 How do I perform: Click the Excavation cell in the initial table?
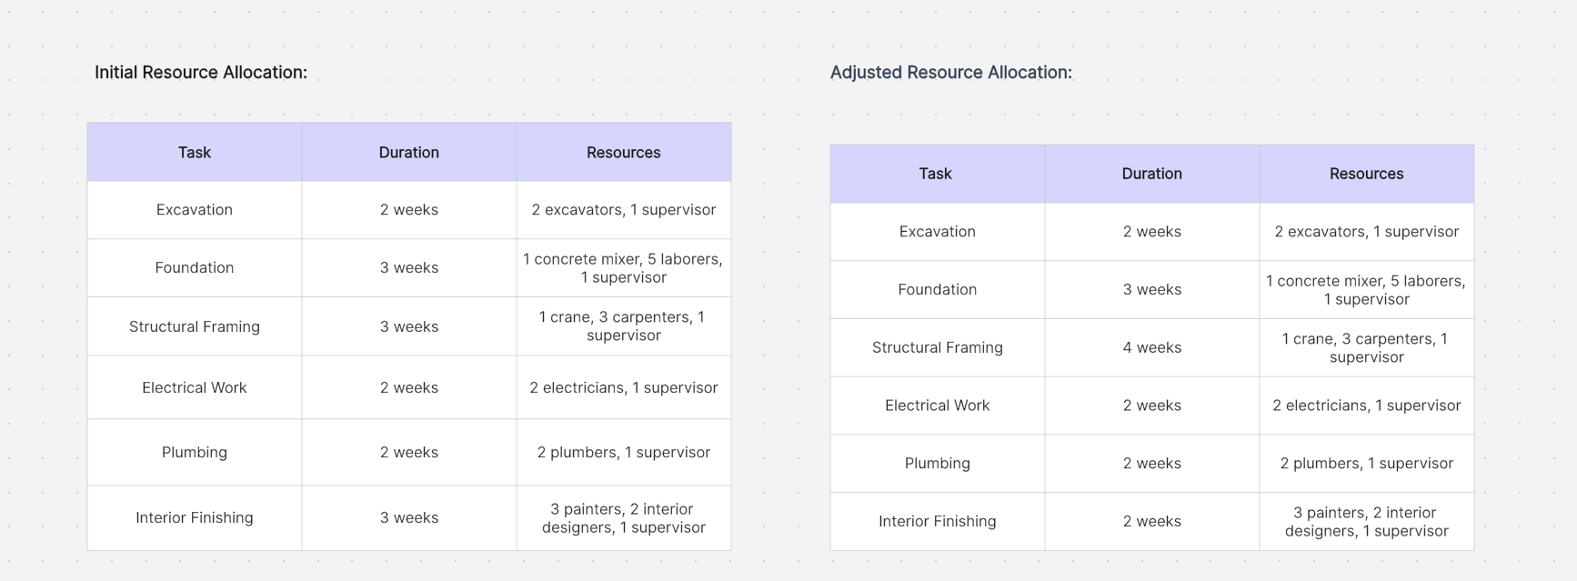click(195, 210)
